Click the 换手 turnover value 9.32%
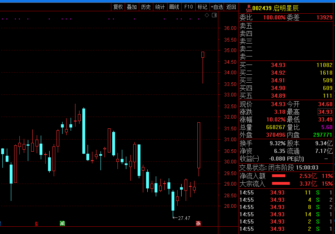 [277, 143]
